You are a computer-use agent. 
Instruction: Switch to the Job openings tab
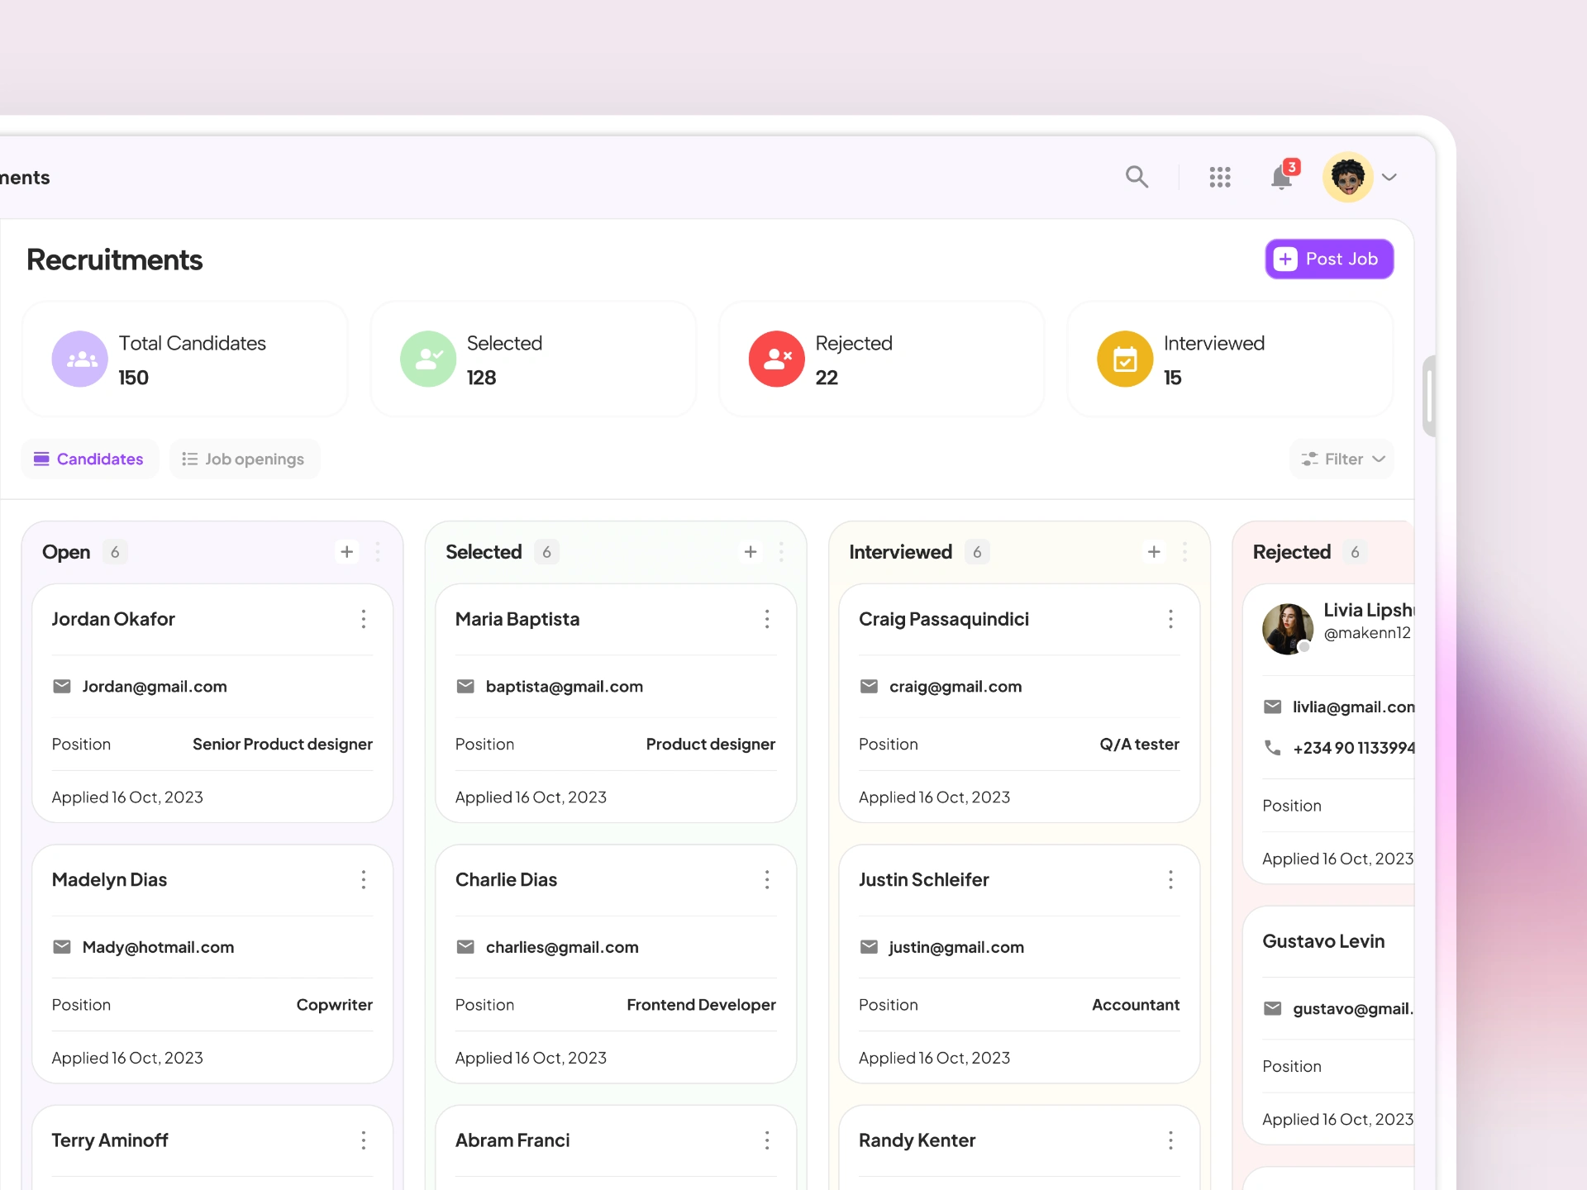tap(244, 459)
